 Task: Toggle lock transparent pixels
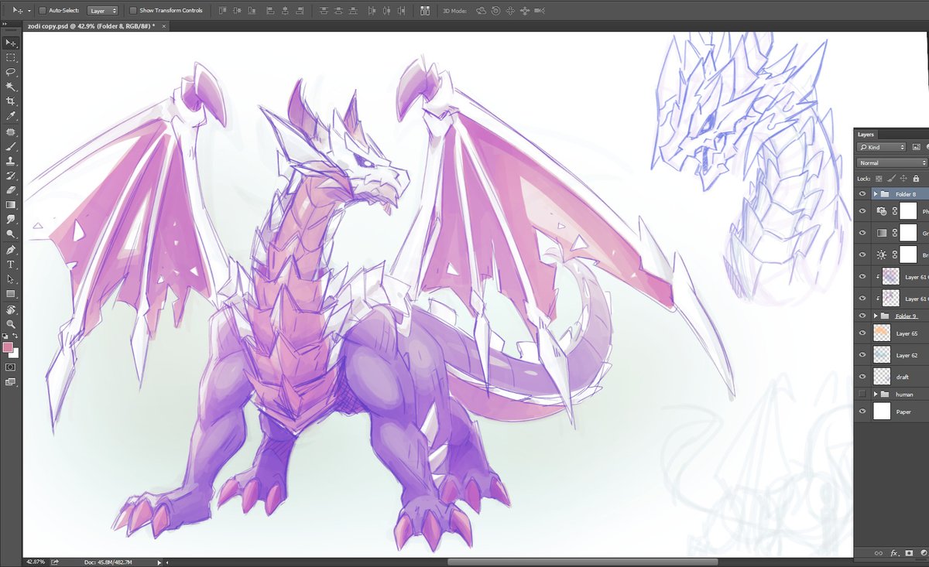pyautogui.click(x=879, y=179)
